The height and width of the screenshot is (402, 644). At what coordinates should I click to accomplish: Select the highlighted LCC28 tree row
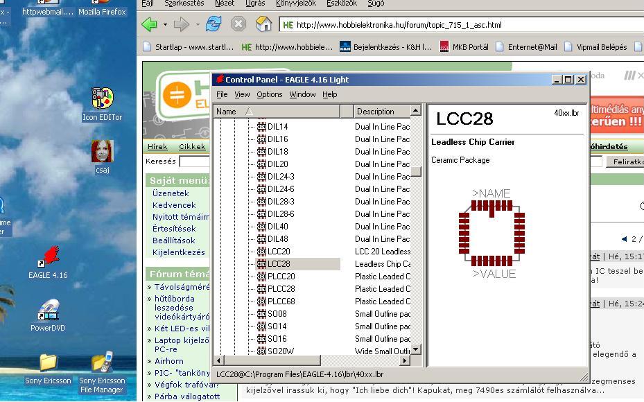[297, 264]
